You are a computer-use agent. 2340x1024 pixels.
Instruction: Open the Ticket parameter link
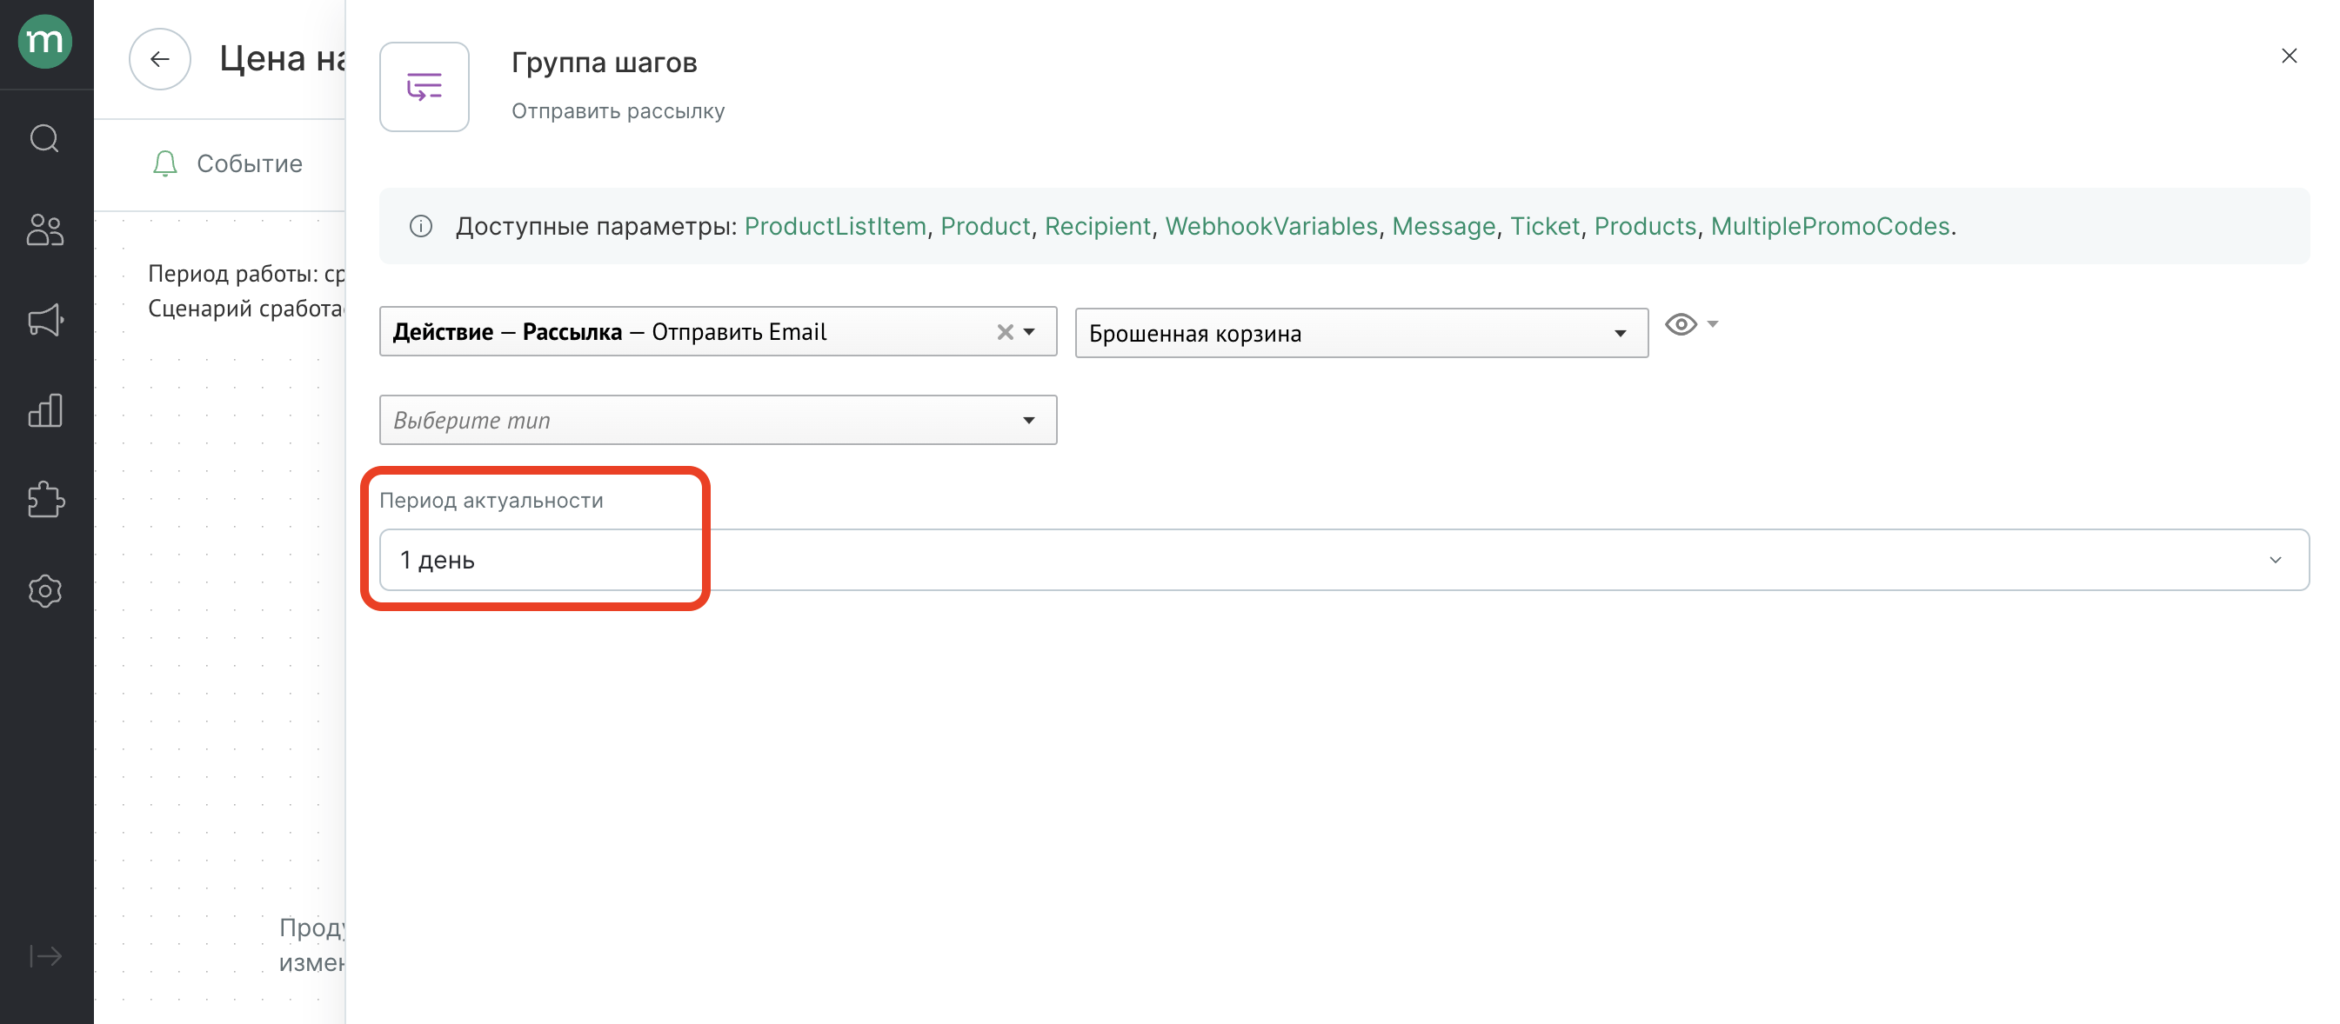point(1544,226)
